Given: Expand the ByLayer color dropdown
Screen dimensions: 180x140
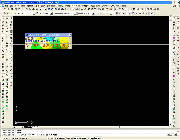Looking at the screenshot, I should pos(52,13).
